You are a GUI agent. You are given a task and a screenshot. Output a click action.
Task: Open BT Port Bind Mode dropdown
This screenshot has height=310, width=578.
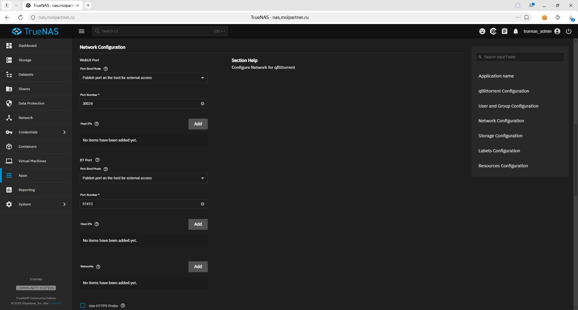coord(144,178)
